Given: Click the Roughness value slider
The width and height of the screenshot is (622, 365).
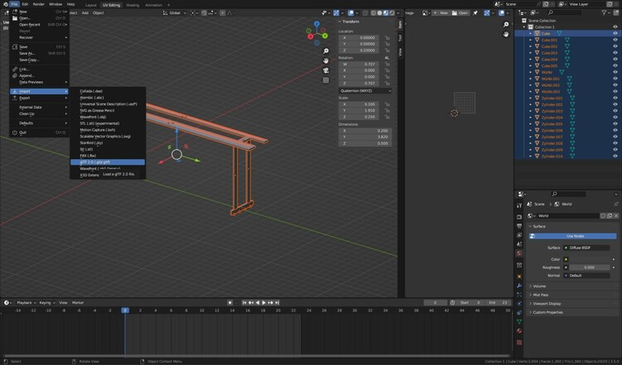Looking at the screenshot, I should [x=589, y=267].
